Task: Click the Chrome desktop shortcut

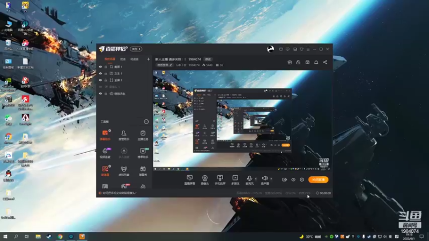Action: pyautogui.click(x=9, y=138)
